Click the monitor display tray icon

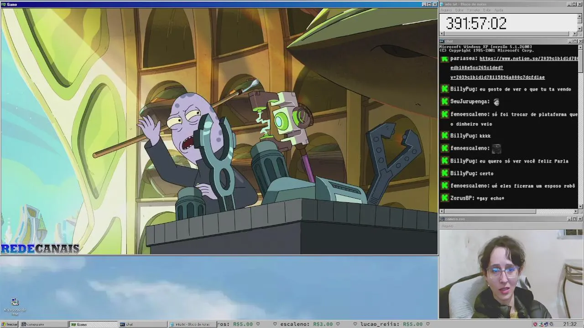point(546,324)
